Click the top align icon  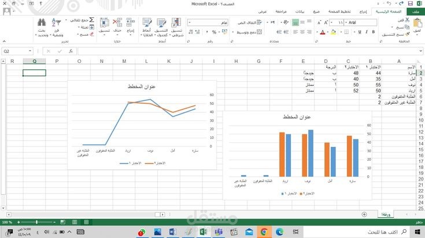coord(309,22)
